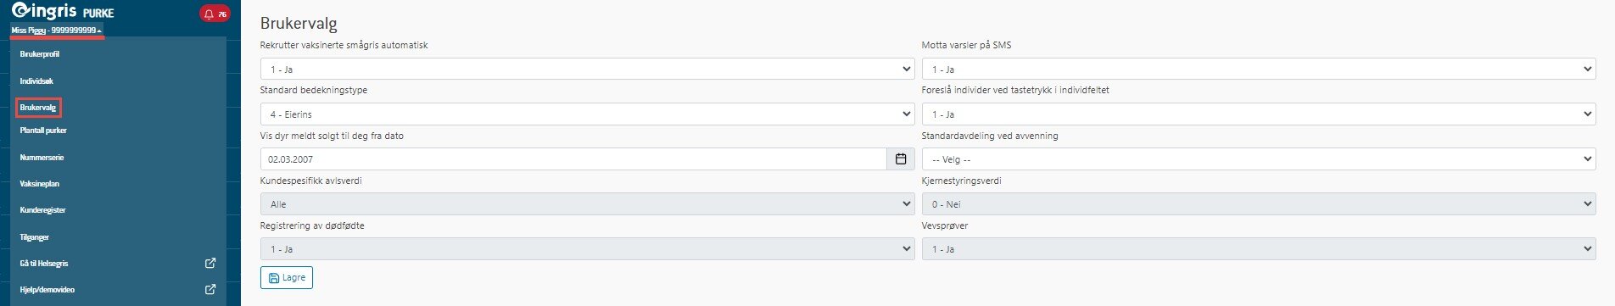
Task: Click the Ingris Purke logo
Action: [x=63, y=12]
